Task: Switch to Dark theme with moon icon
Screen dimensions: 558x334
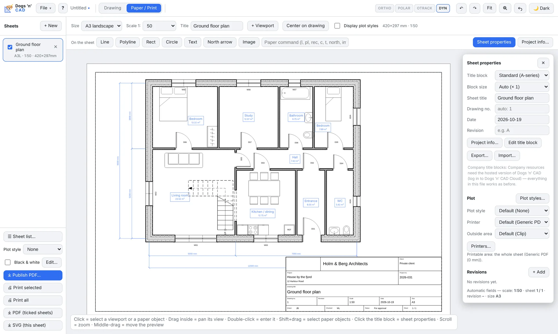Action: [x=541, y=8]
